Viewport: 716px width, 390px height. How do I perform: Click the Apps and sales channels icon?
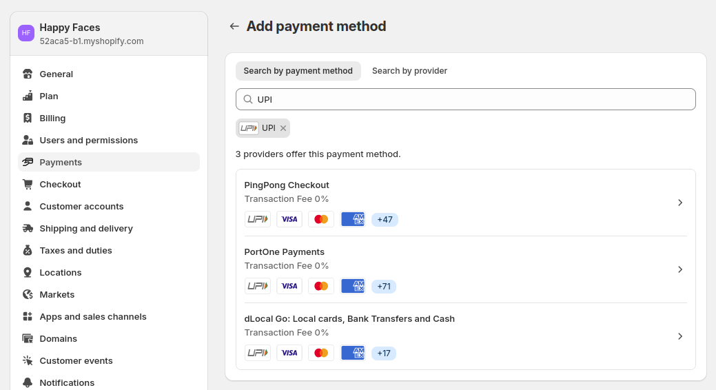tap(28, 316)
